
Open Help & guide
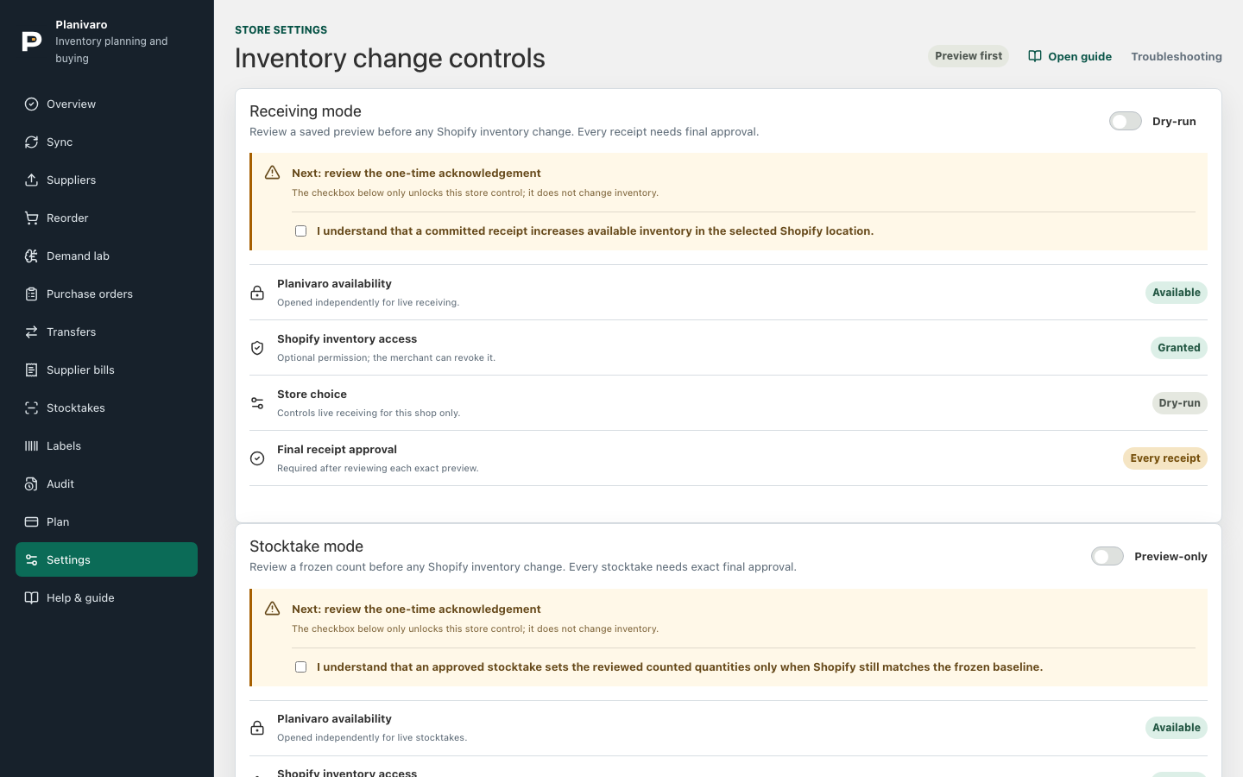click(106, 598)
